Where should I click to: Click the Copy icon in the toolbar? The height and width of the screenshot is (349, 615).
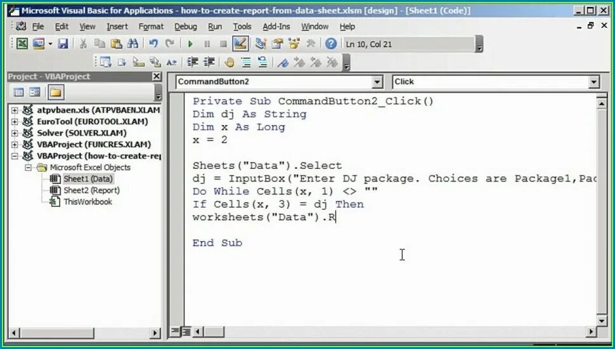click(x=100, y=44)
